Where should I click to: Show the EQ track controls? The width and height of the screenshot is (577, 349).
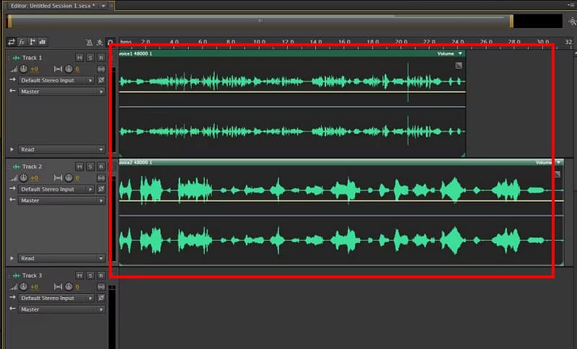tap(42, 42)
